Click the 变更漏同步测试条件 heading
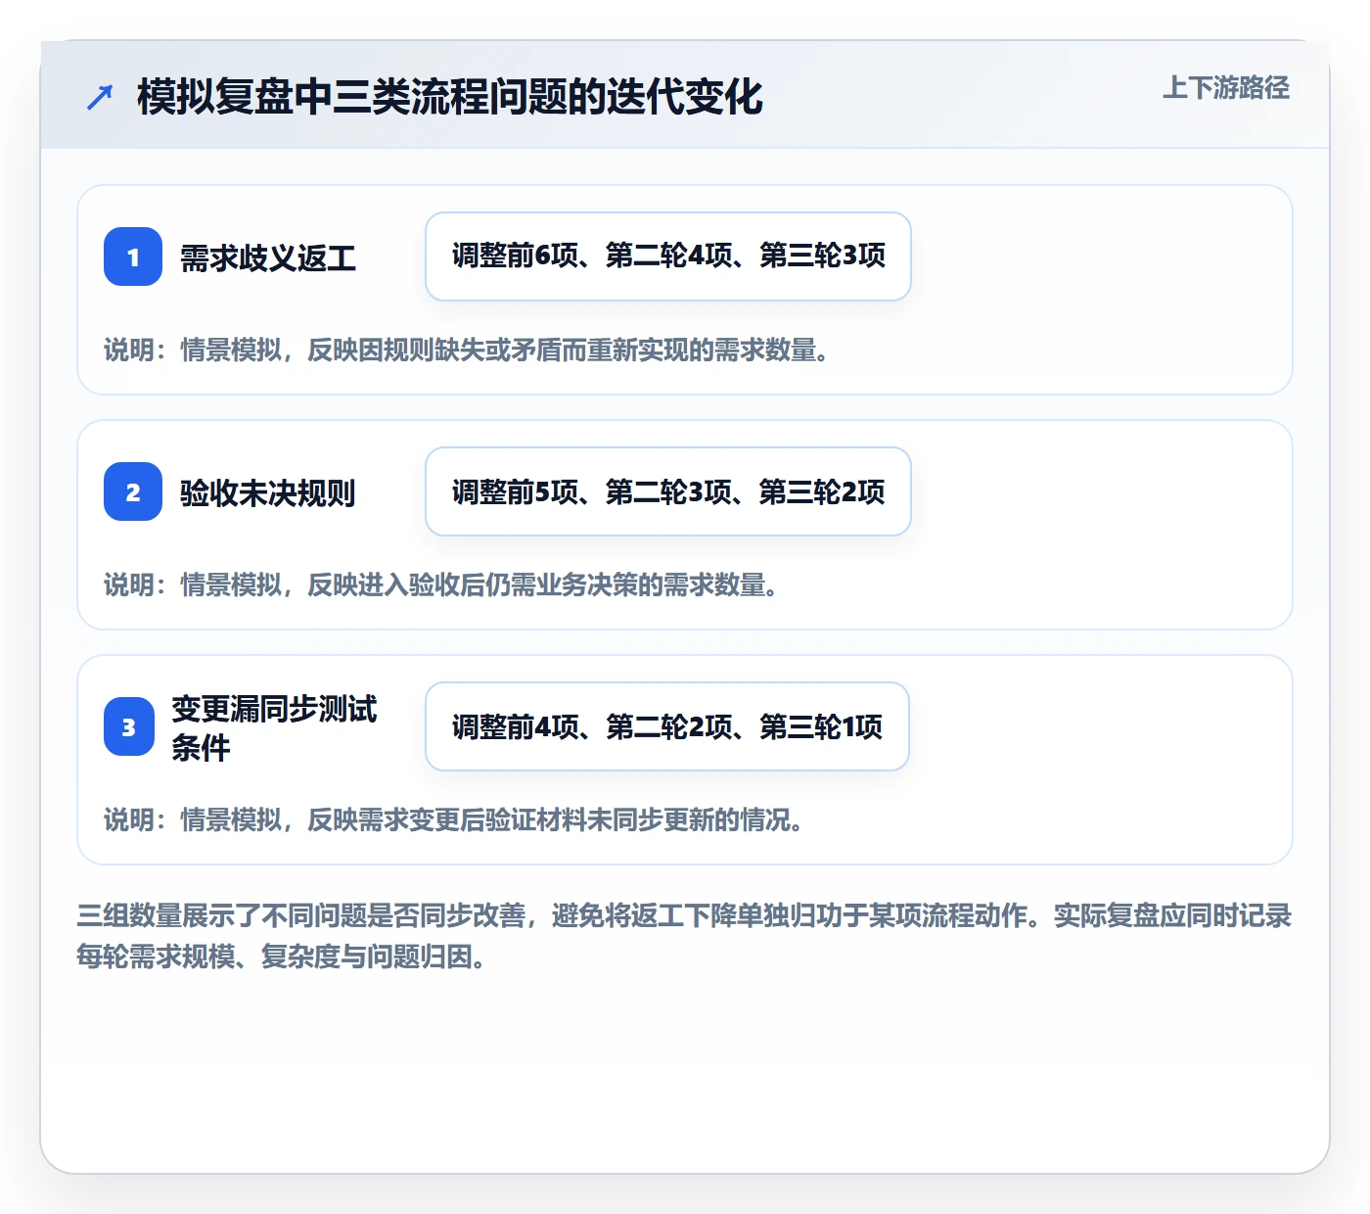Image resolution: width=1370 pixels, height=1214 pixels. point(274,727)
